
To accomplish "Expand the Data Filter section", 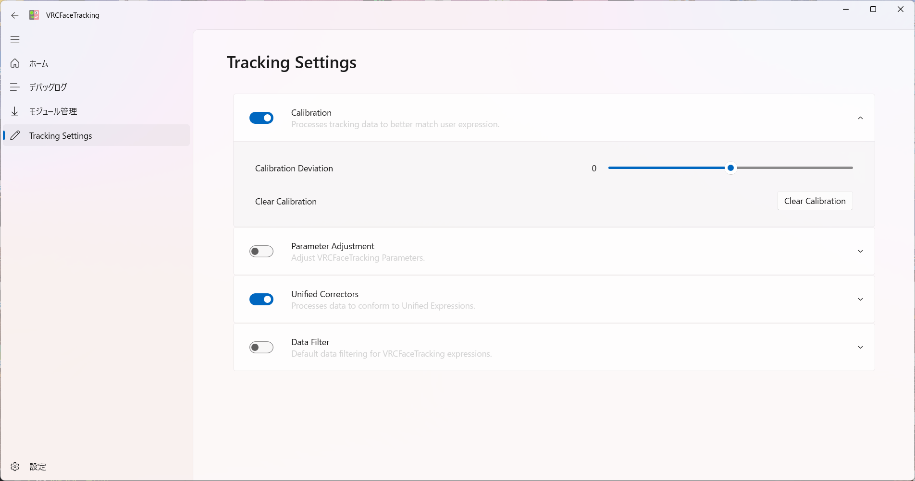I will click(860, 348).
